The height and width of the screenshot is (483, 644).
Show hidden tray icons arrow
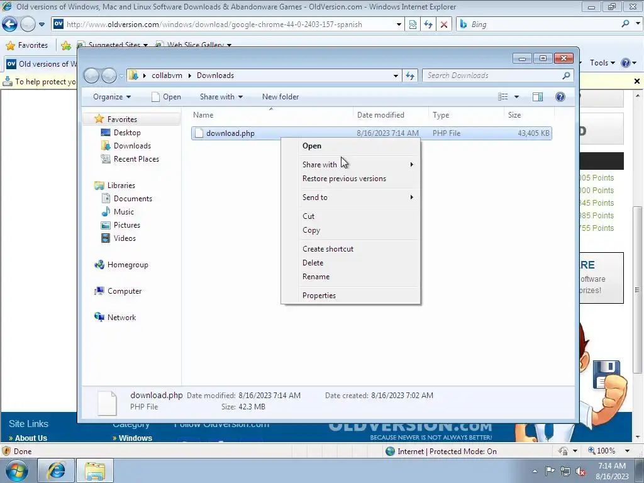point(535,471)
